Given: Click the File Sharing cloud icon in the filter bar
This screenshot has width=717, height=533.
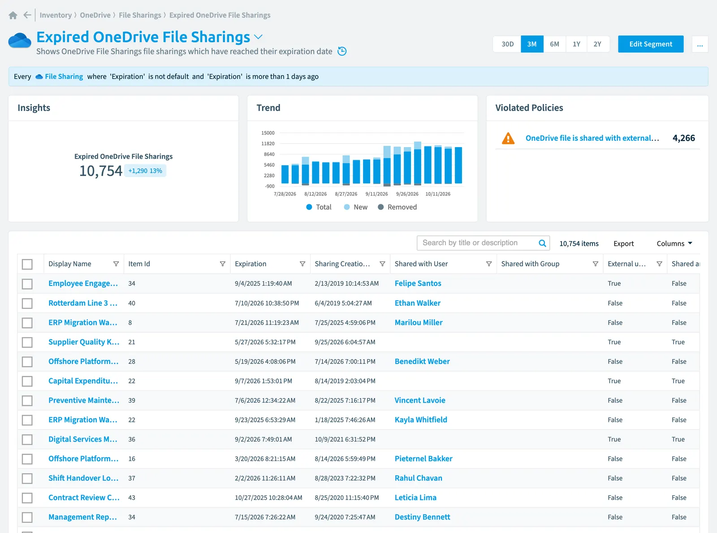Looking at the screenshot, I should [x=39, y=77].
